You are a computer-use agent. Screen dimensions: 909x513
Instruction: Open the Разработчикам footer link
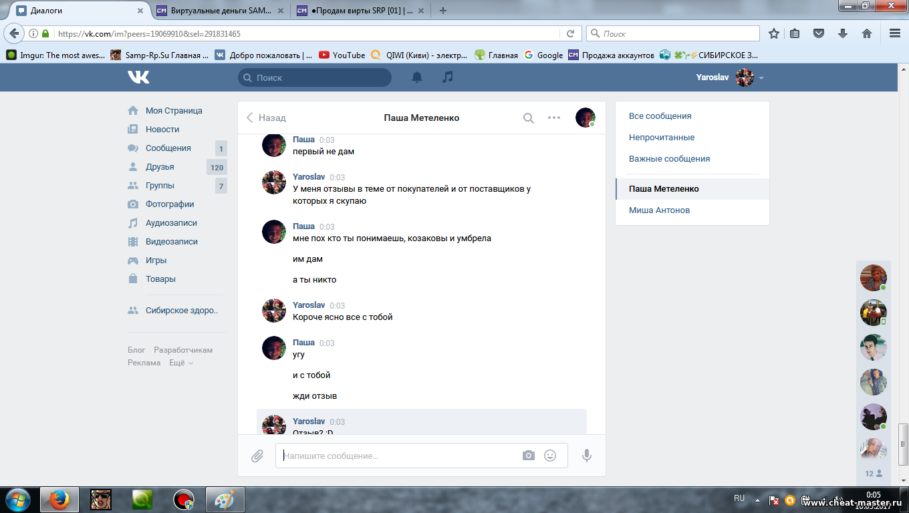183,350
